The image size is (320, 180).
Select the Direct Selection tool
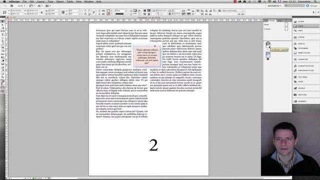tap(2, 24)
